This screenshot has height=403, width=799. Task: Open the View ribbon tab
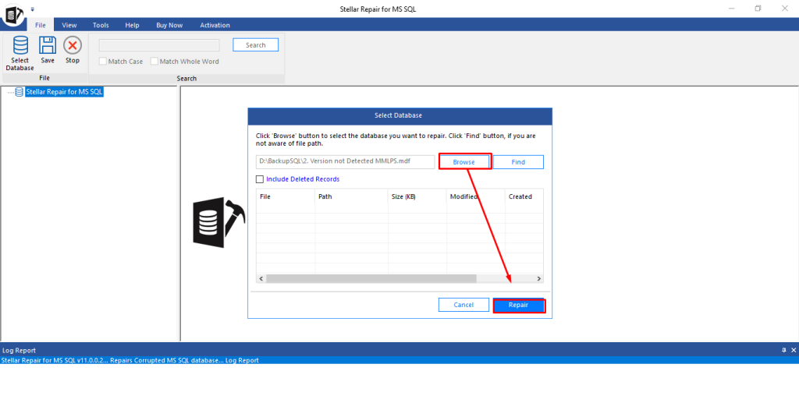tap(69, 25)
